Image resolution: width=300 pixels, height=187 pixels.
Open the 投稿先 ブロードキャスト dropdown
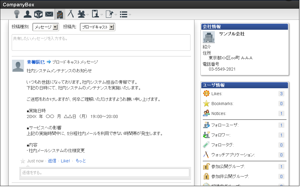point(97,27)
